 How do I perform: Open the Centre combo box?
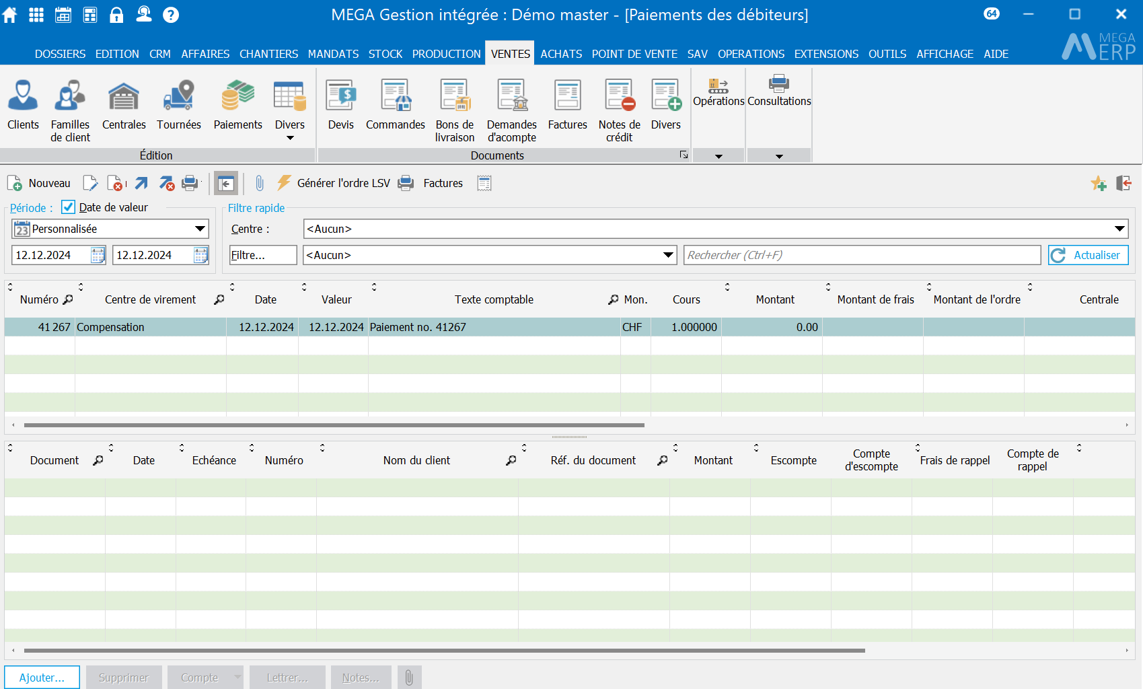coord(716,229)
